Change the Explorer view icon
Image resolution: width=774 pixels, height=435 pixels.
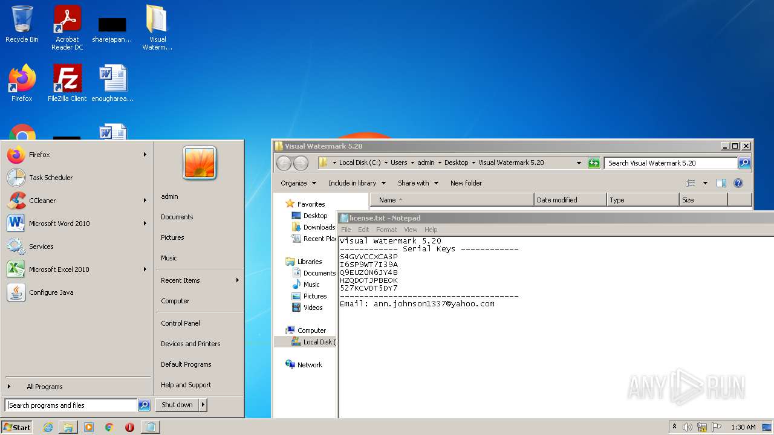(691, 183)
